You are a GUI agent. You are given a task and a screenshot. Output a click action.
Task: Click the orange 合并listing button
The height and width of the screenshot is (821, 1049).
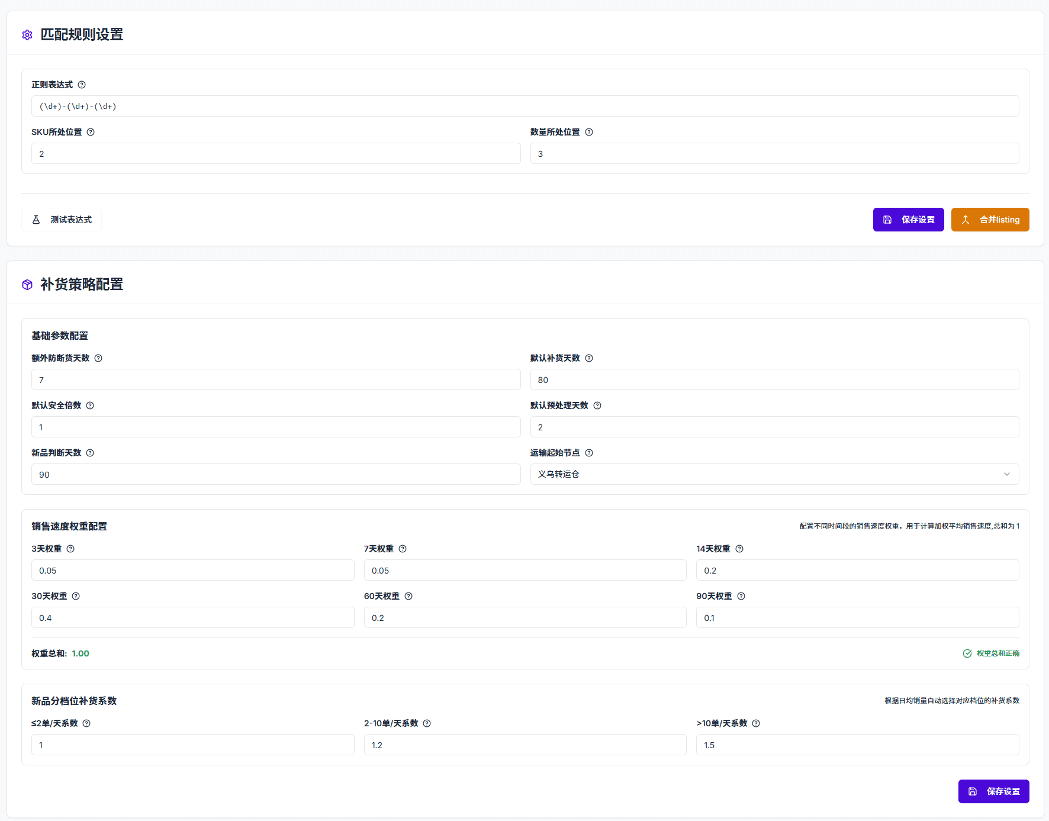coord(990,220)
